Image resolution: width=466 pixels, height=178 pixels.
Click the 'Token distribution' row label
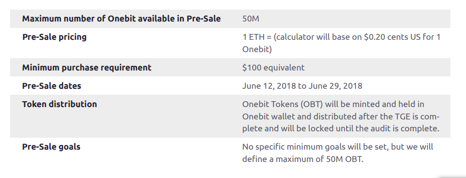(x=60, y=104)
